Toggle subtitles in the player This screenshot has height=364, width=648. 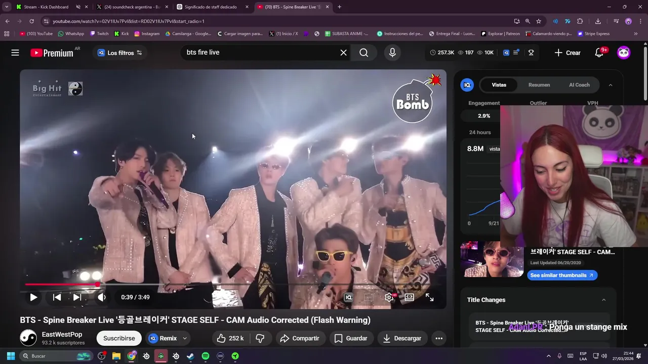(369, 297)
